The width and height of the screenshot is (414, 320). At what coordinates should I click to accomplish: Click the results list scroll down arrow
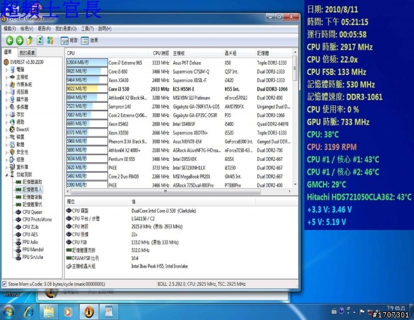pyautogui.click(x=295, y=185)
